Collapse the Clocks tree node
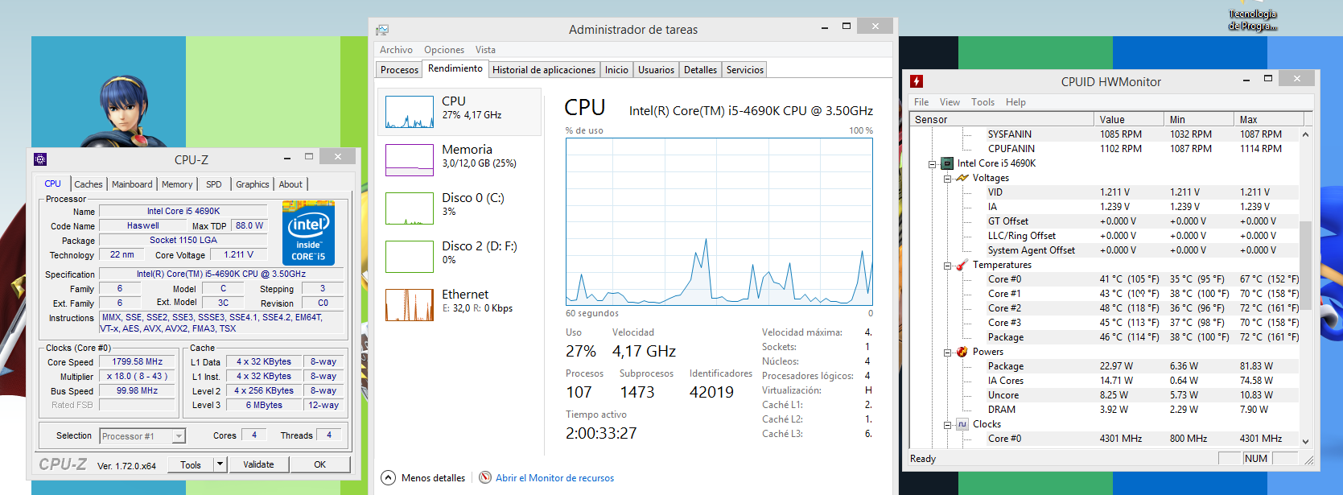The width and height of the screenshot is (1343, 495). tap(948, 425)
